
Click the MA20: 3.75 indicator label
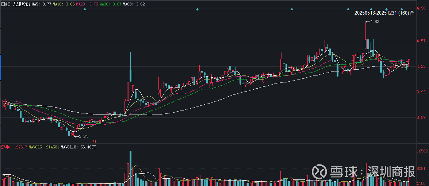point(86,4)
